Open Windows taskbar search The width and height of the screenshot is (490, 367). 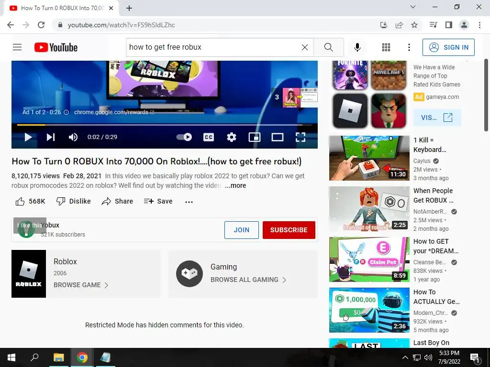(x=34, y=357)
